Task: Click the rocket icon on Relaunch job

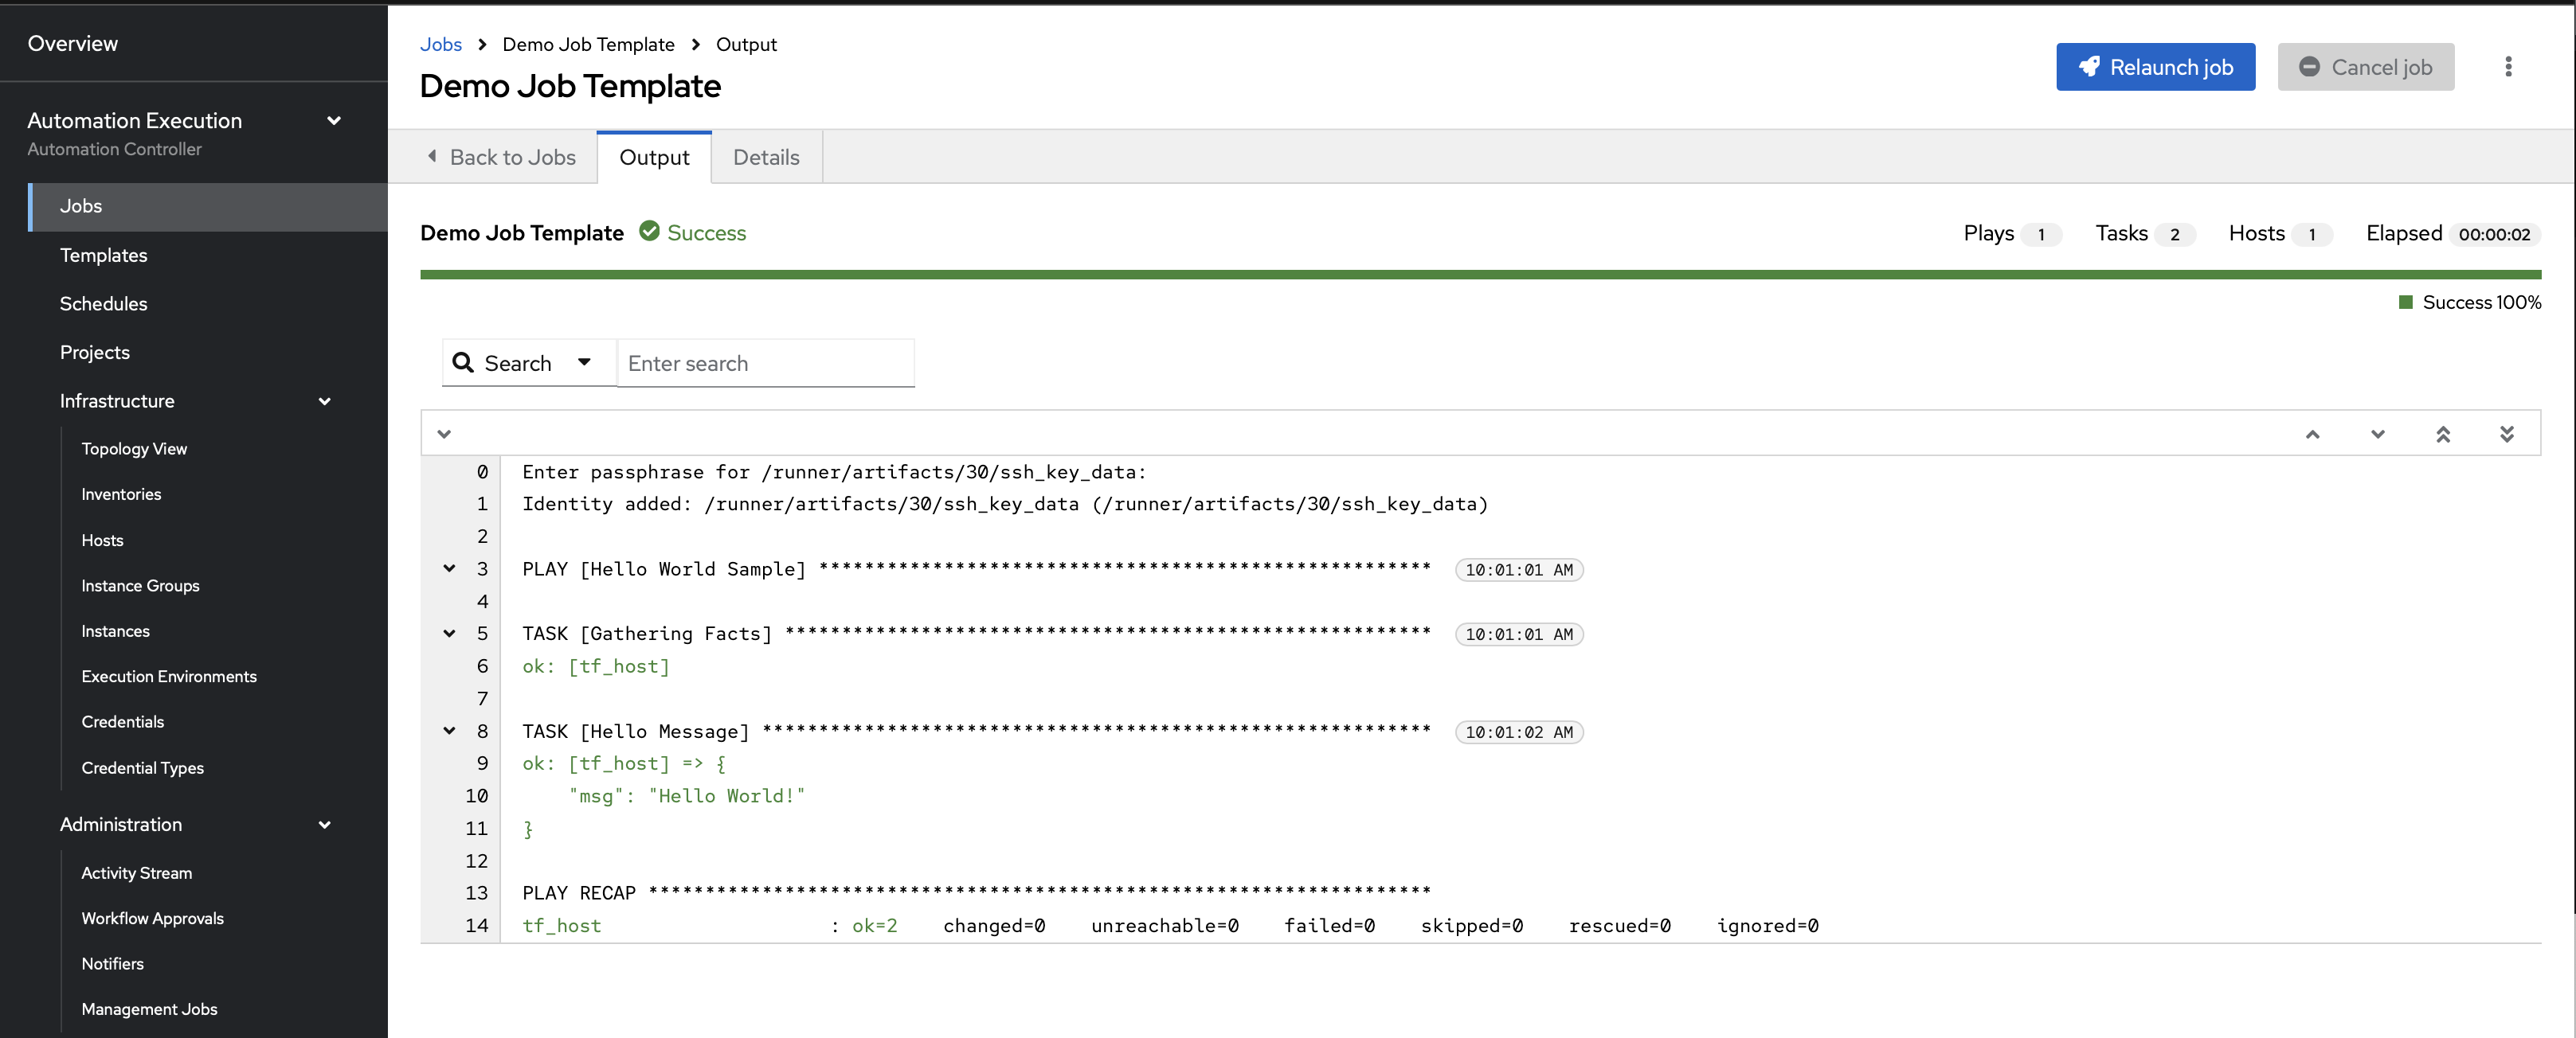Action: click(x=2089, y=67)
